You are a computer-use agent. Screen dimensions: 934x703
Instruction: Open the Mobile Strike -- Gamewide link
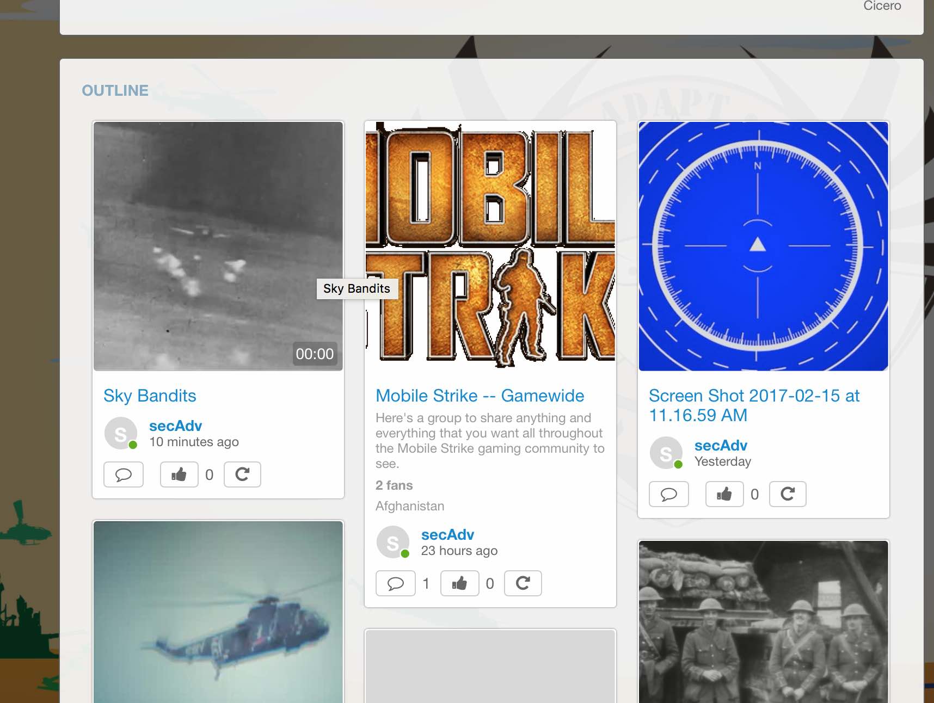[x=480, y=396]
